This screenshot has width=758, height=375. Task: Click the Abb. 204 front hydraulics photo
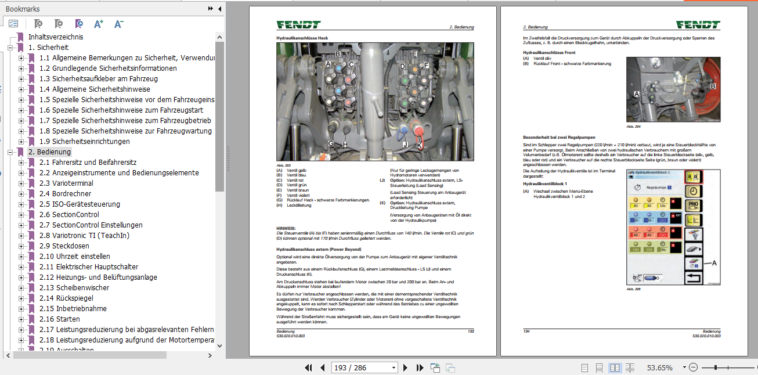point(673,89)
